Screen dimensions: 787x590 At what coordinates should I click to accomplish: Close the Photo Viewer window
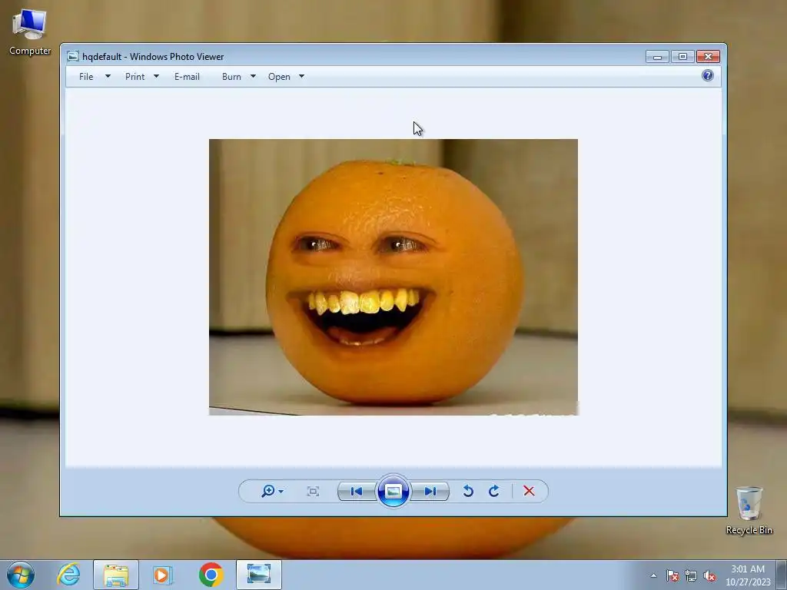(x=708, y=57)
